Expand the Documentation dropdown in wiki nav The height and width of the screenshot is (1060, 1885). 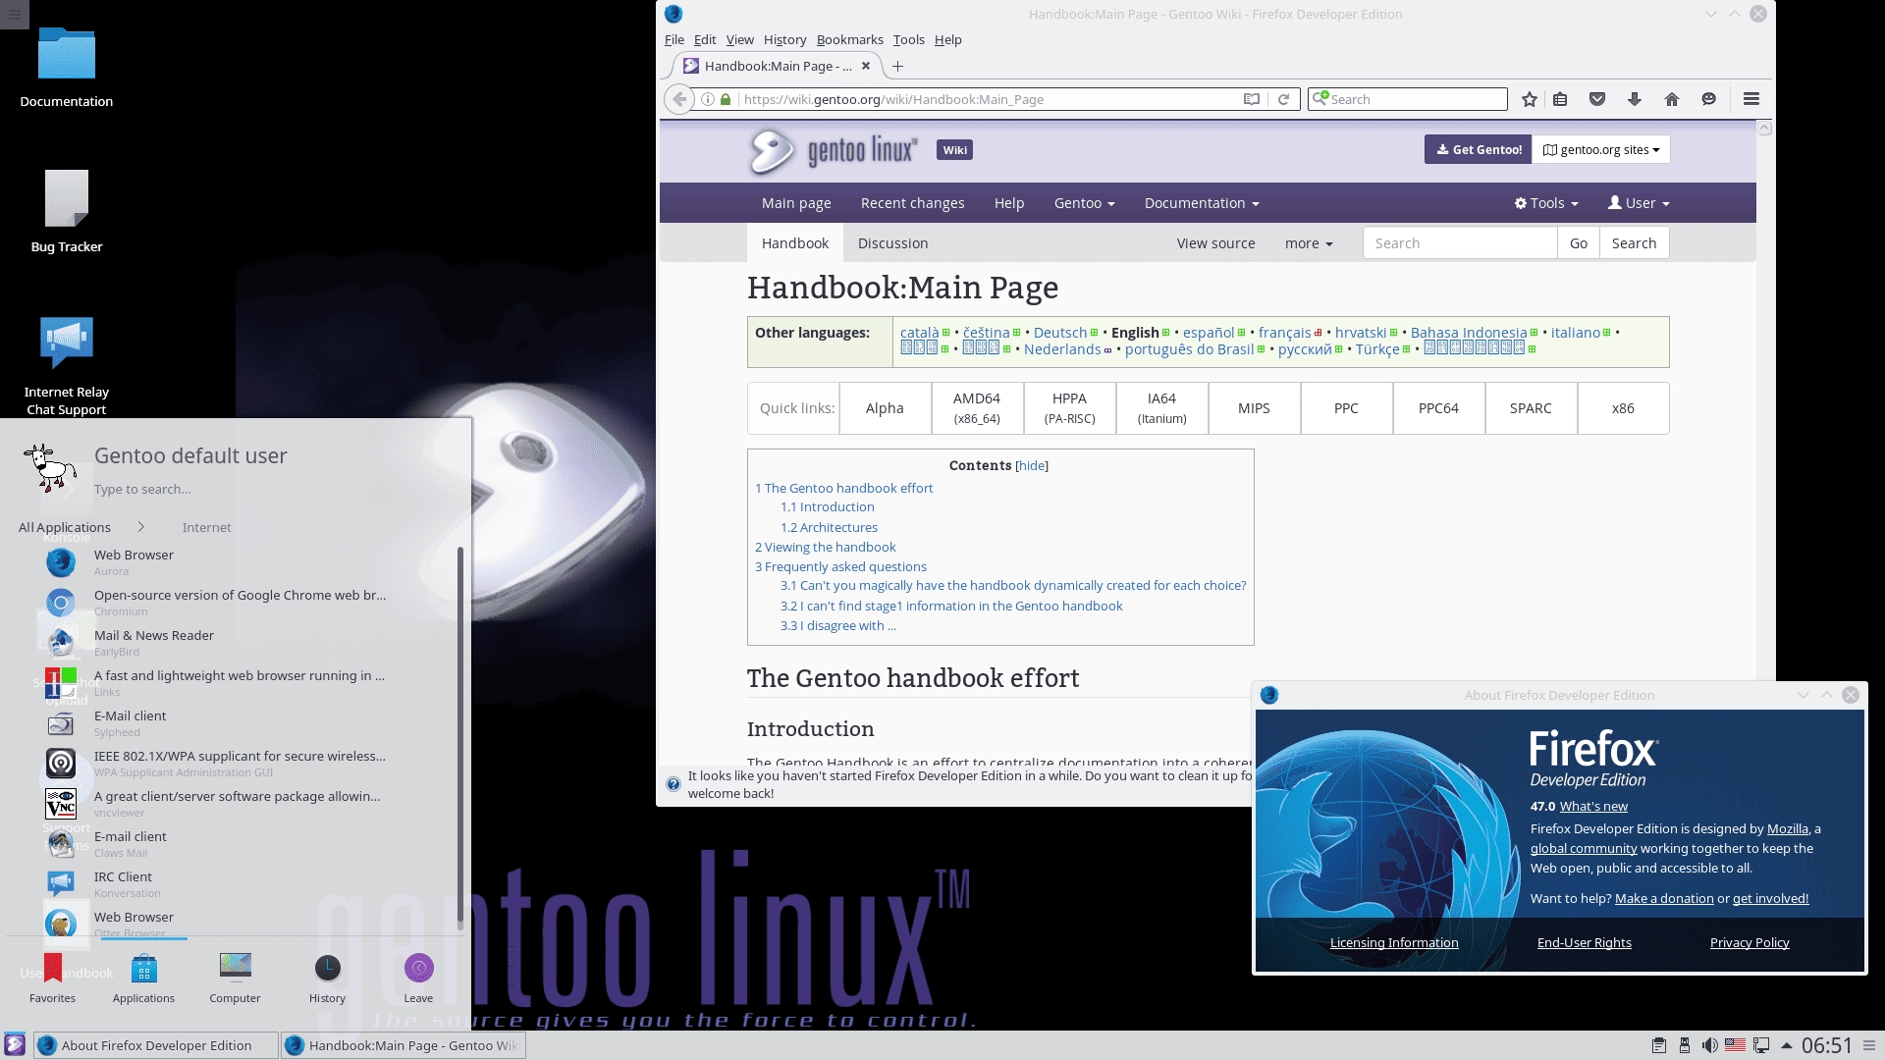[1201, 203]
